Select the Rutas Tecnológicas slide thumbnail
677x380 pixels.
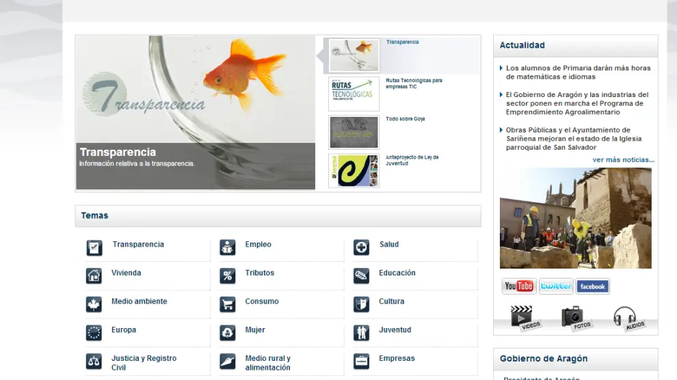click(354, 94)
